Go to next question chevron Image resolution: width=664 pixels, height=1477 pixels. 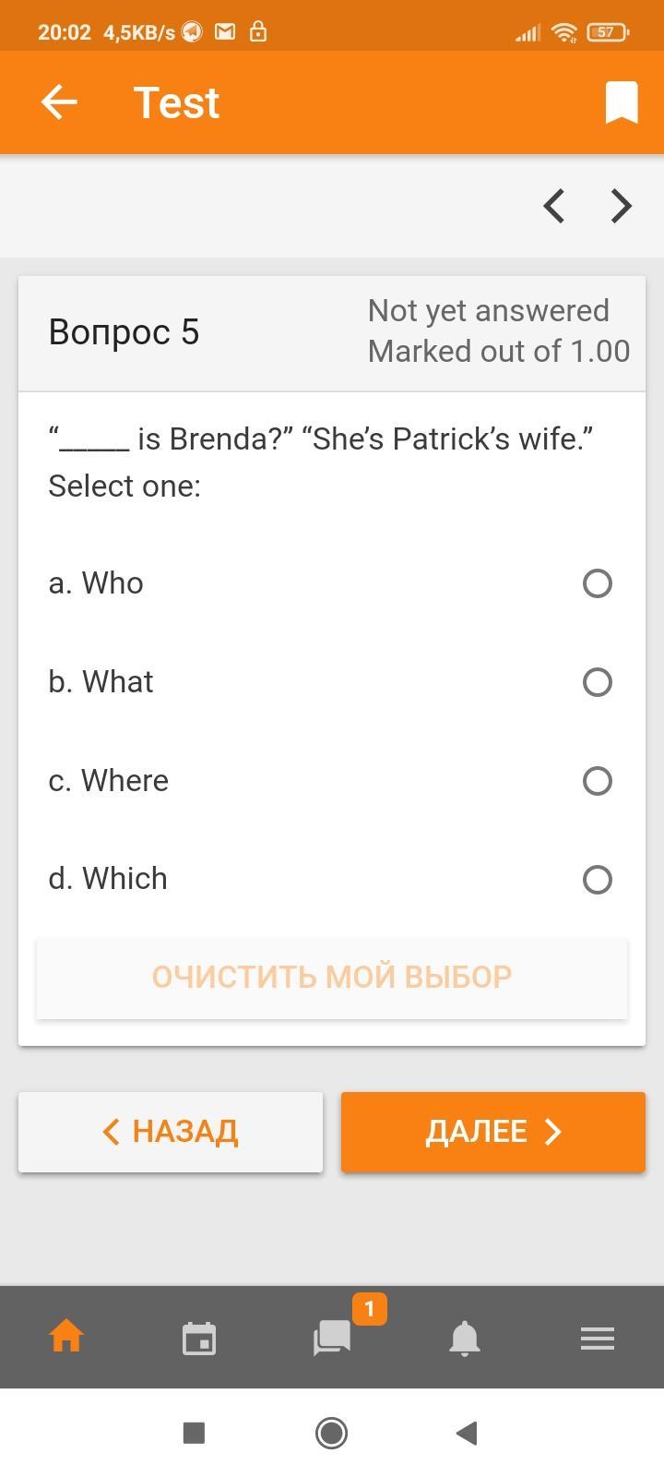pos(622,206)
